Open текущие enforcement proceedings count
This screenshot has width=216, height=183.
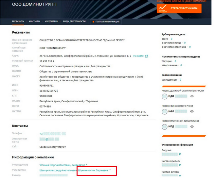(x=175, y=61)
